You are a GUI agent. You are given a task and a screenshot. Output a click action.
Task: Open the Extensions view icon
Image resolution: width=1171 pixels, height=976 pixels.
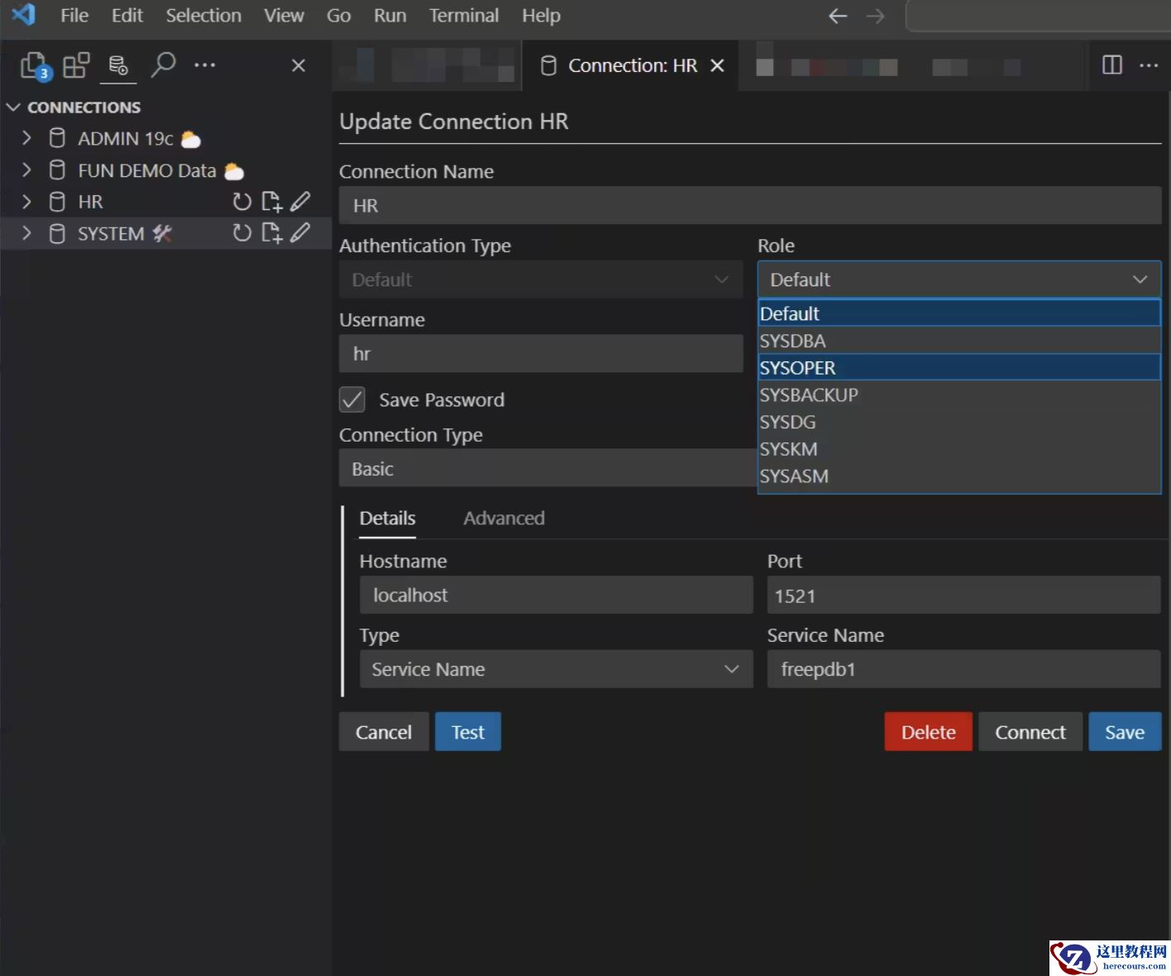[x=76, y=65]
